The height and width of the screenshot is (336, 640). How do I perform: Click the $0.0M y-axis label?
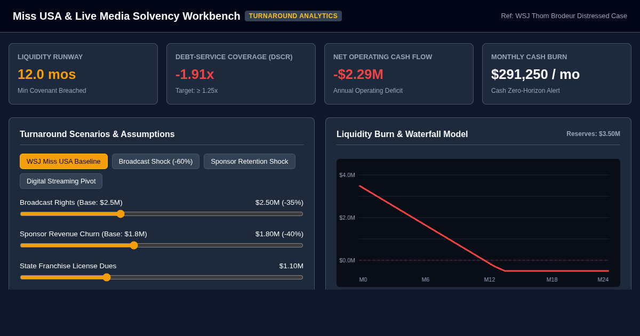[347, 260]
